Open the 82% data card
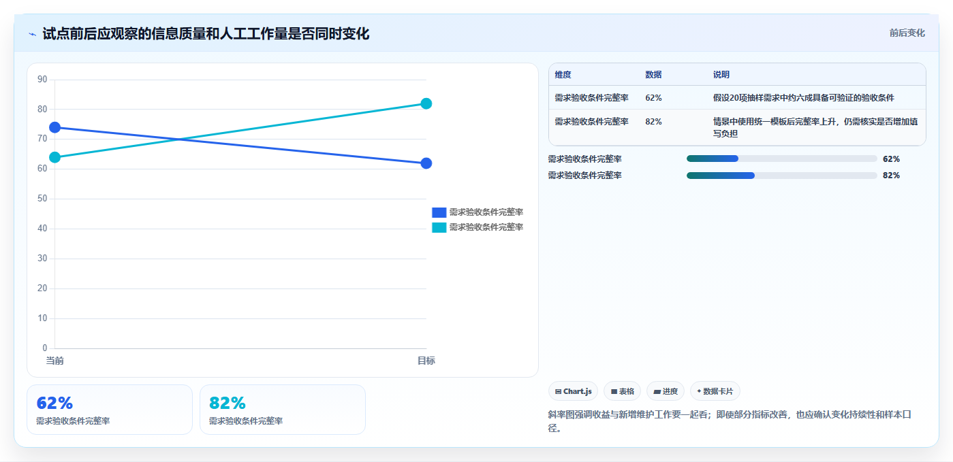This screenshot has width=953, height=462. click(283, 410)
